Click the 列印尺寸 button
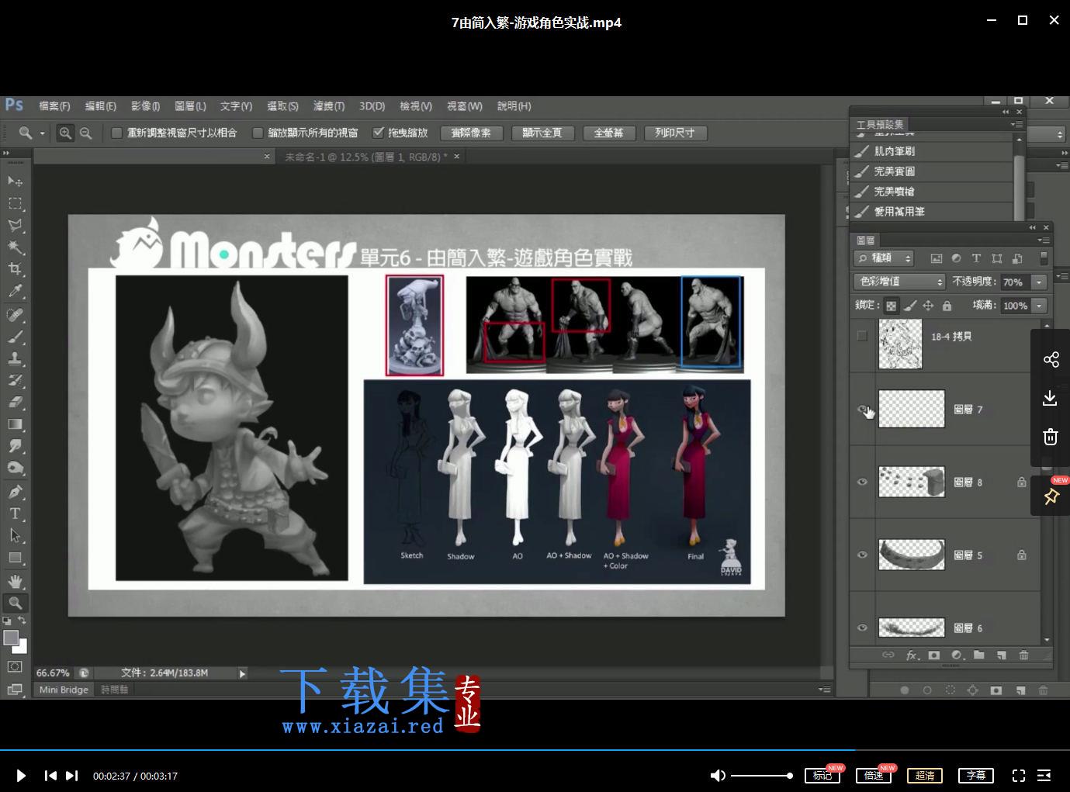This screenshot has height=792, width=1070. click(674, 133)
